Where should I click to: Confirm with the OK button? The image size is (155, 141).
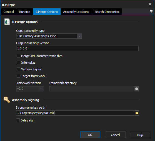tap(90, 135)
